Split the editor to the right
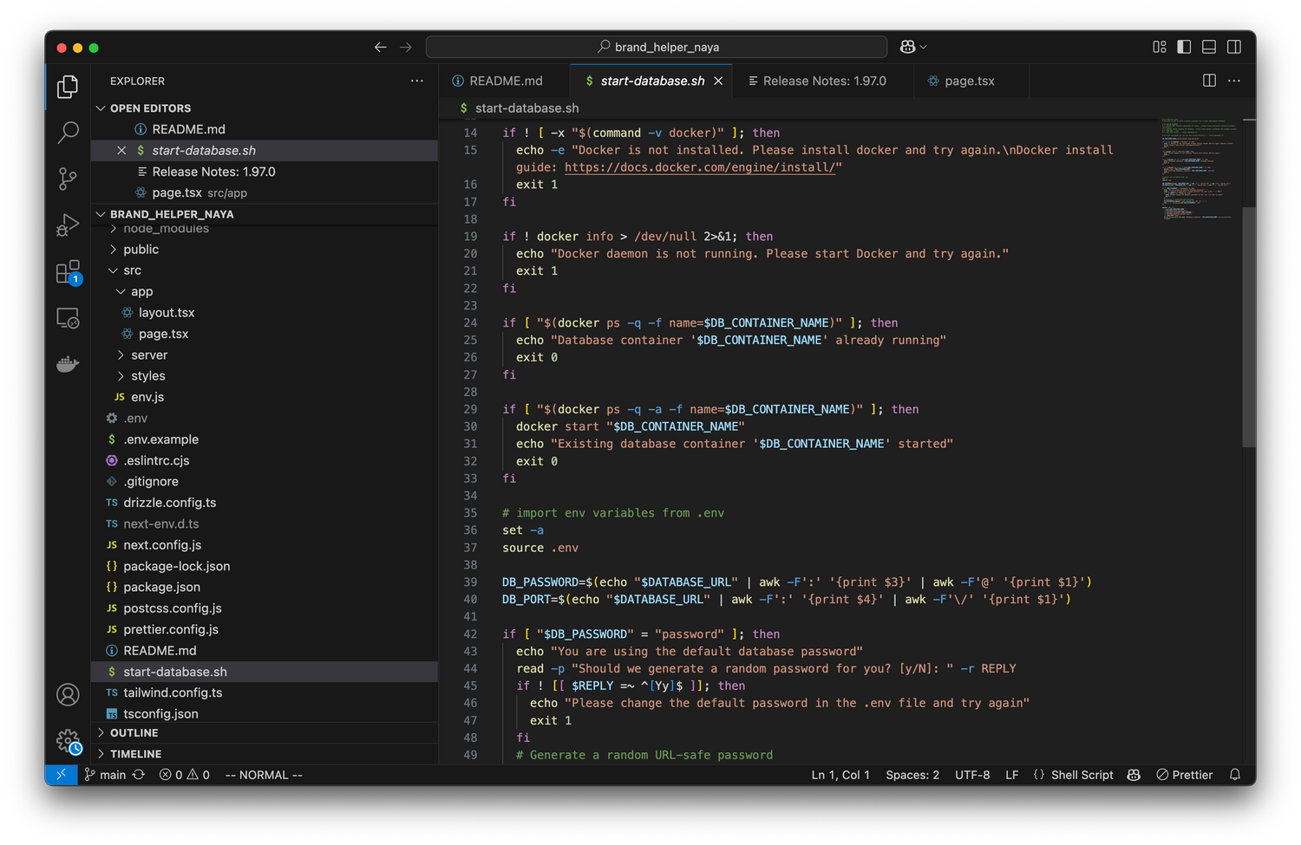 coord(1209,80)
